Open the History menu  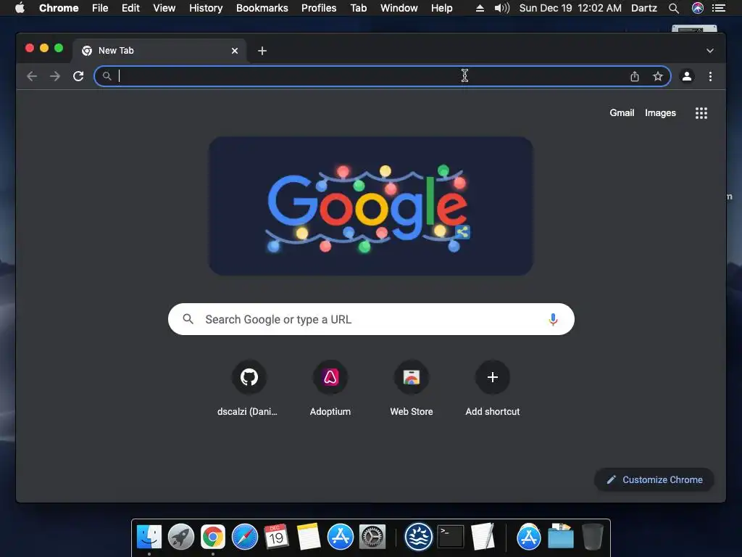tap(206, 8)
